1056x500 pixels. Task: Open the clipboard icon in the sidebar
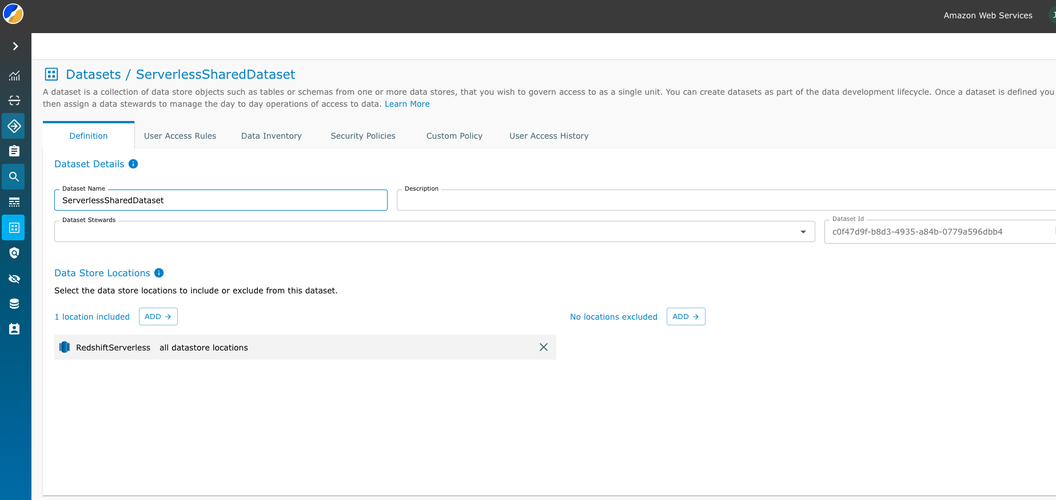pos(14,151)
